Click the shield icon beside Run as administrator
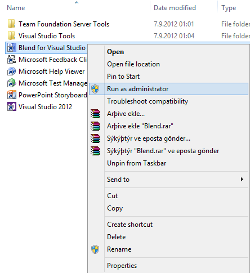Image resolution: width=250 pixels, height=273 pixels. [95, 89]
